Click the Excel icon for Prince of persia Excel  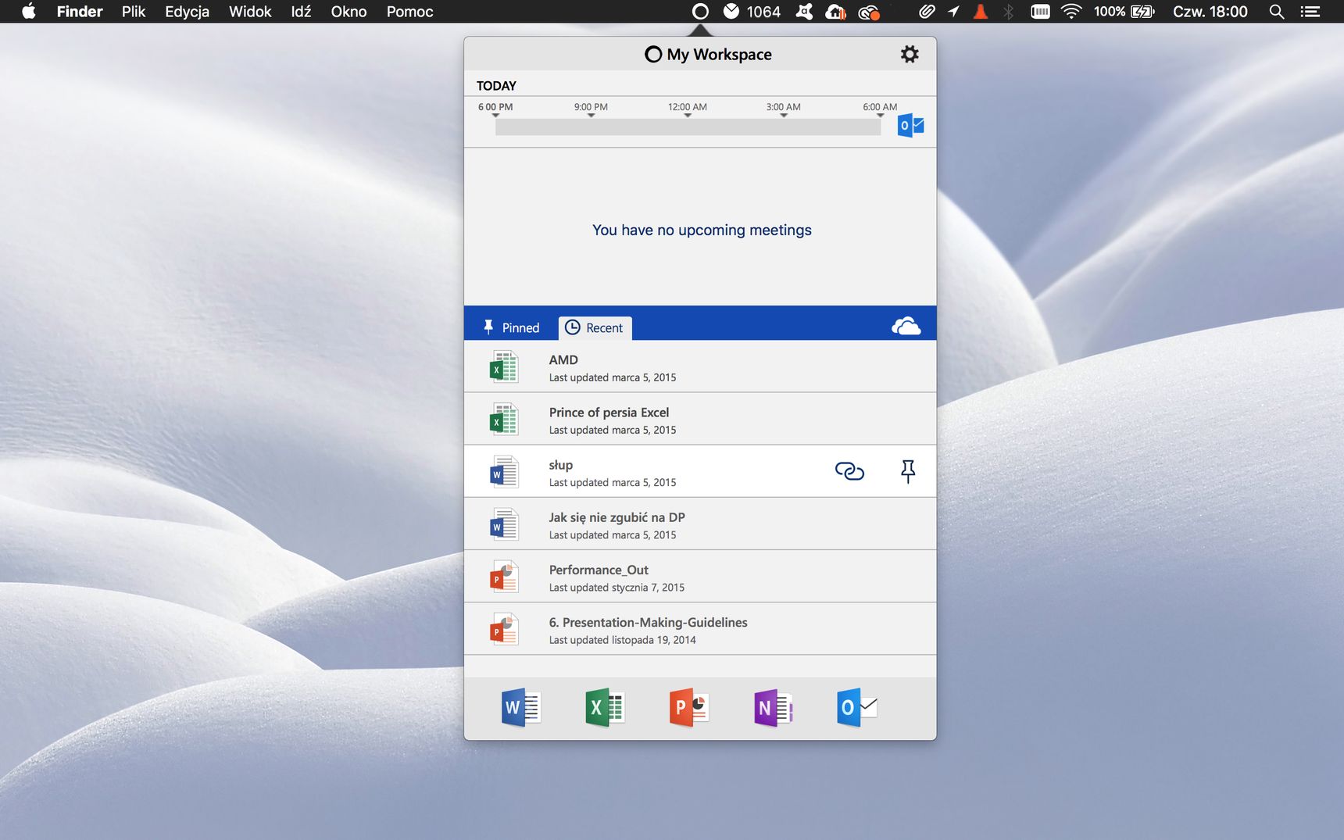[x=504, y=419]
